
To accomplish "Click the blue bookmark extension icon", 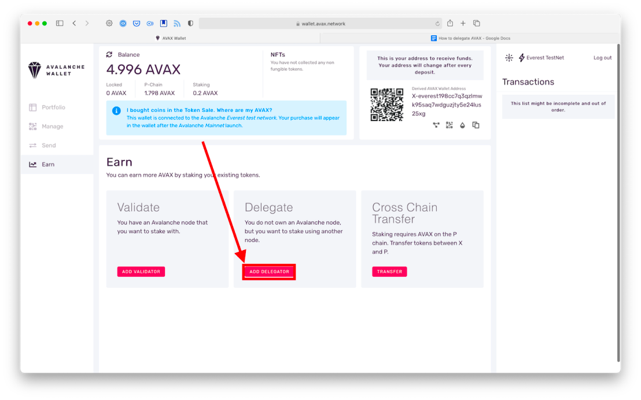I will click(x=164, y=23).
